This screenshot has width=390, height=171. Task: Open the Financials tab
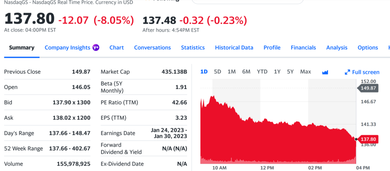[x=303, y=48]
